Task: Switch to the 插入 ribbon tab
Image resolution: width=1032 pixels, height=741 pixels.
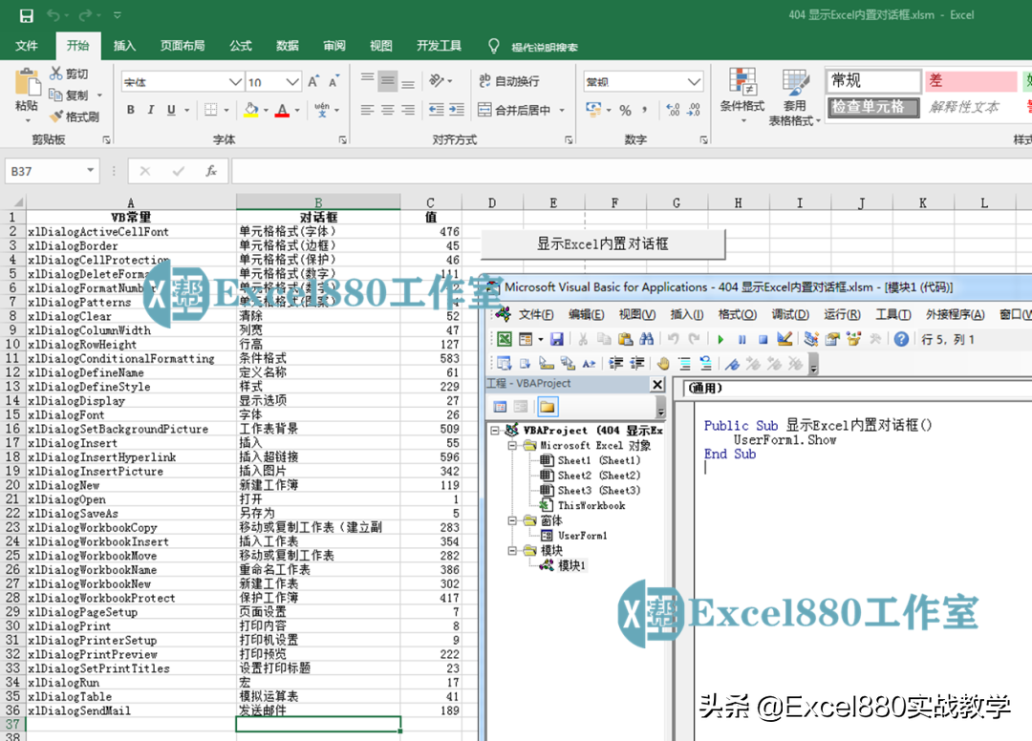Action: pos(124,46)
